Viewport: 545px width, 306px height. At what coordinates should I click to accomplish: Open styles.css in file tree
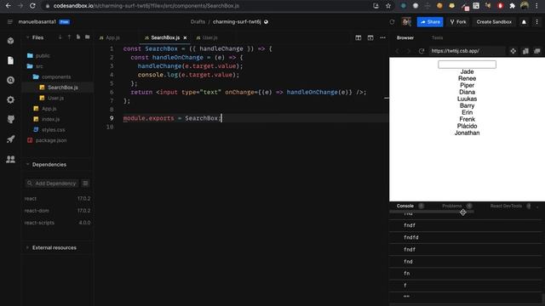tap(53, 130)
